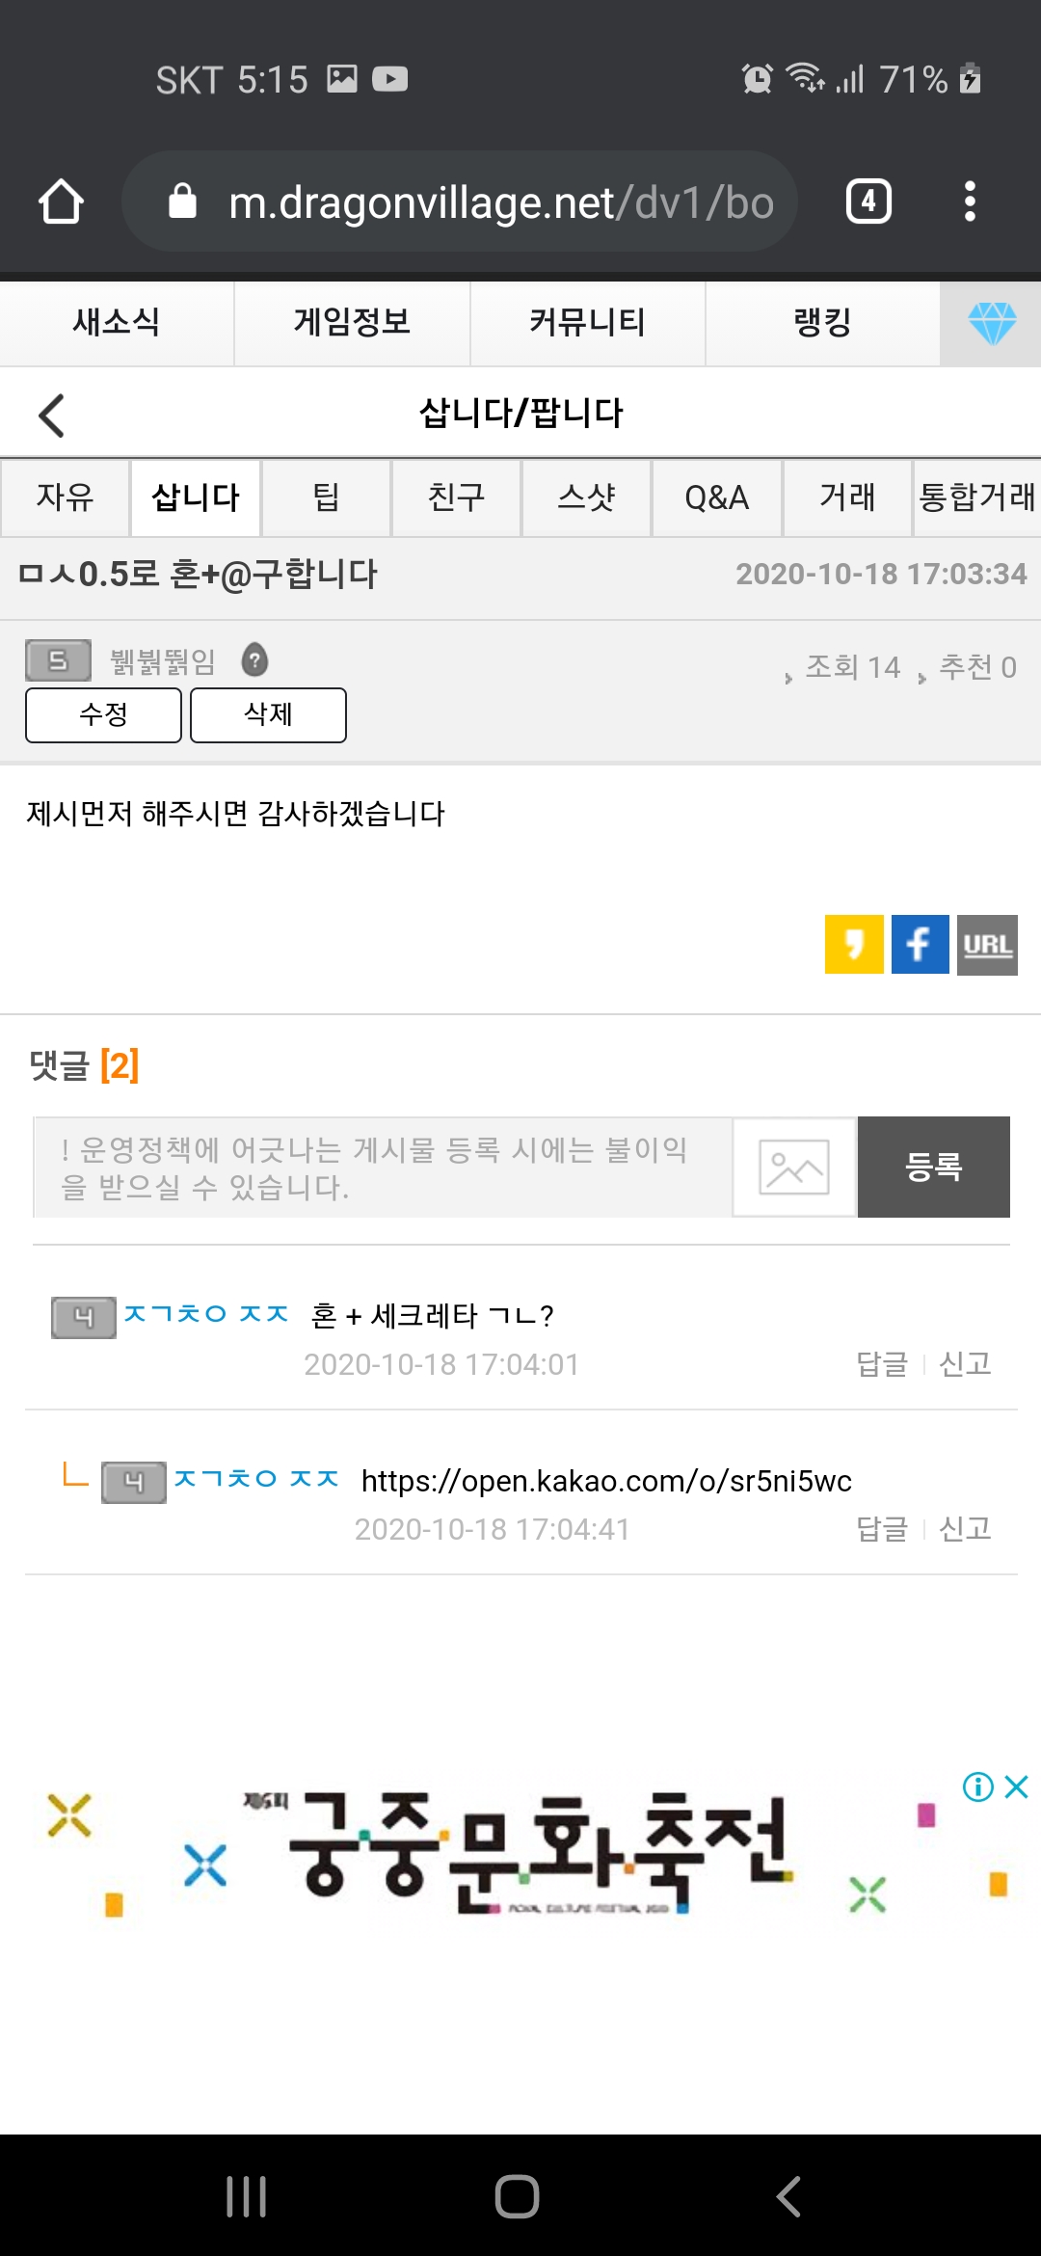The width and height of the screenshot is (1041, 2256).
Task: Copy the post URL with URL icon
Action: pyautogui.click(x=987, y=944)
